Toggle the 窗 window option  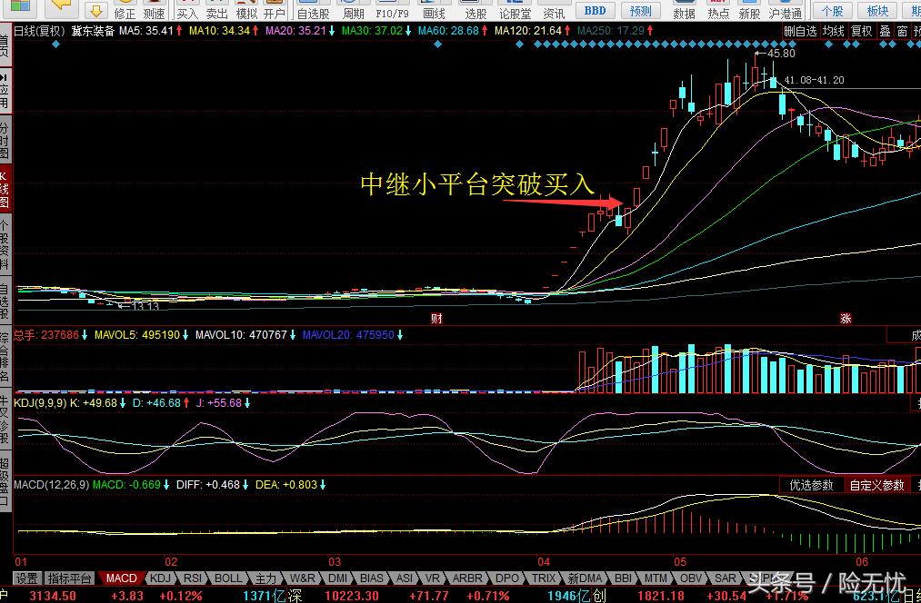[x=902, y=31]
